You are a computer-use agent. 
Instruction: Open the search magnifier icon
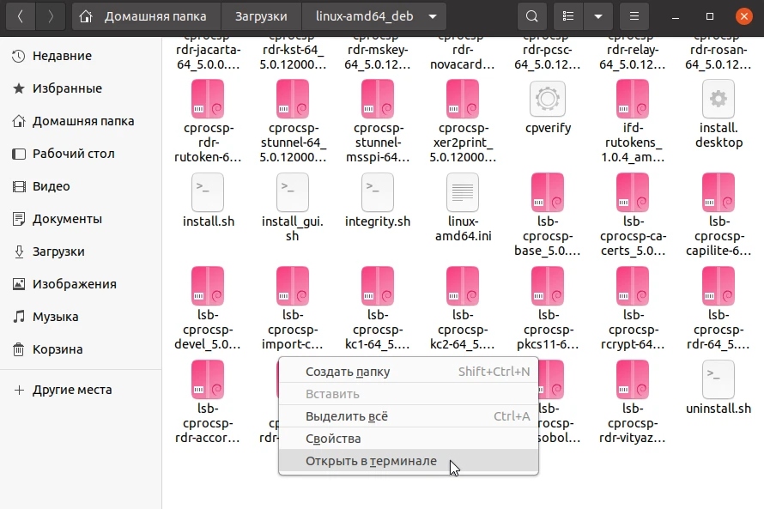coord(532,16)
